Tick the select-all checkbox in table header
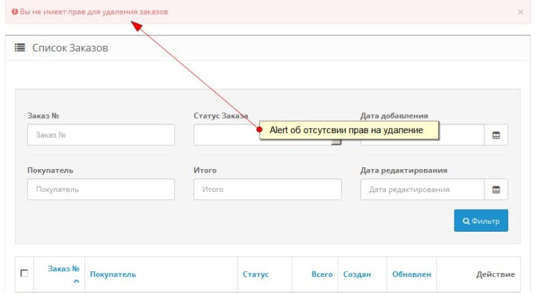538x293 pixels. [25, 273]
